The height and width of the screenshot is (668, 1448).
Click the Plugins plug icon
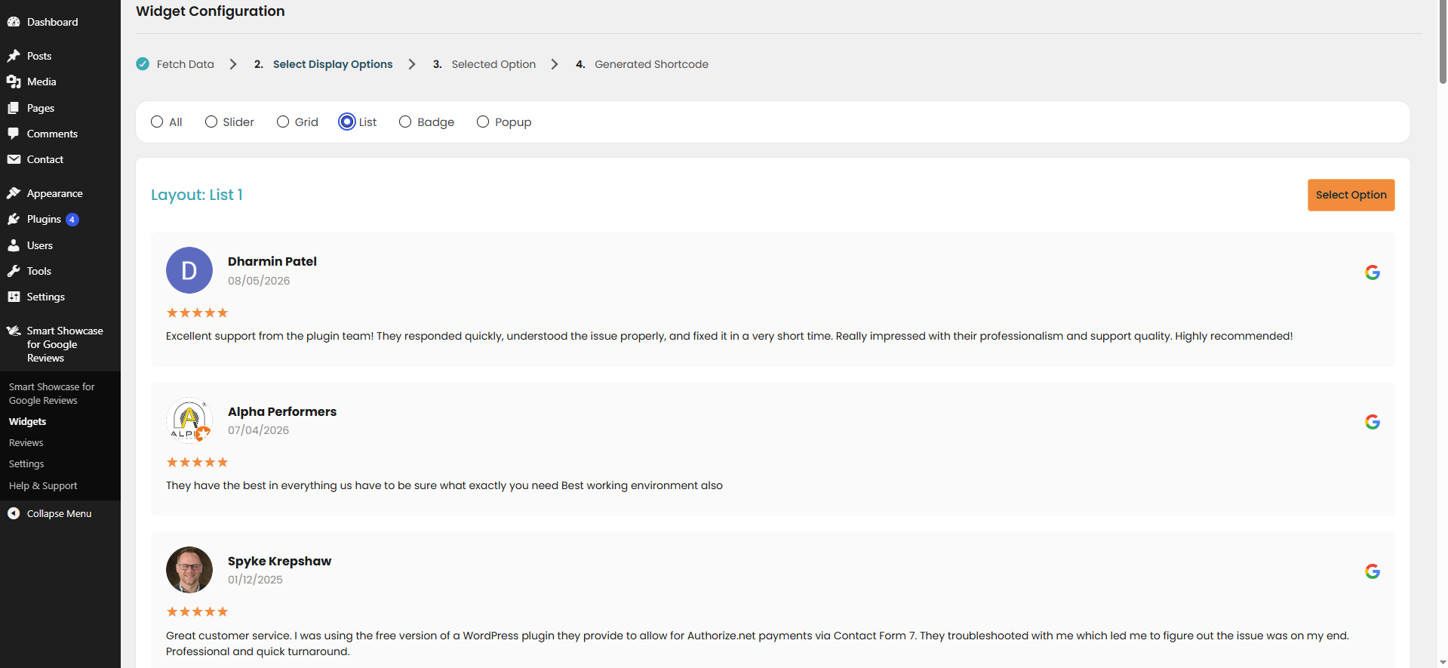click(14, 219)
